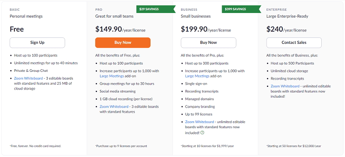Screen dimensions: 345x157
Task: Click Buy Now under Business plan
Action: 208,43
